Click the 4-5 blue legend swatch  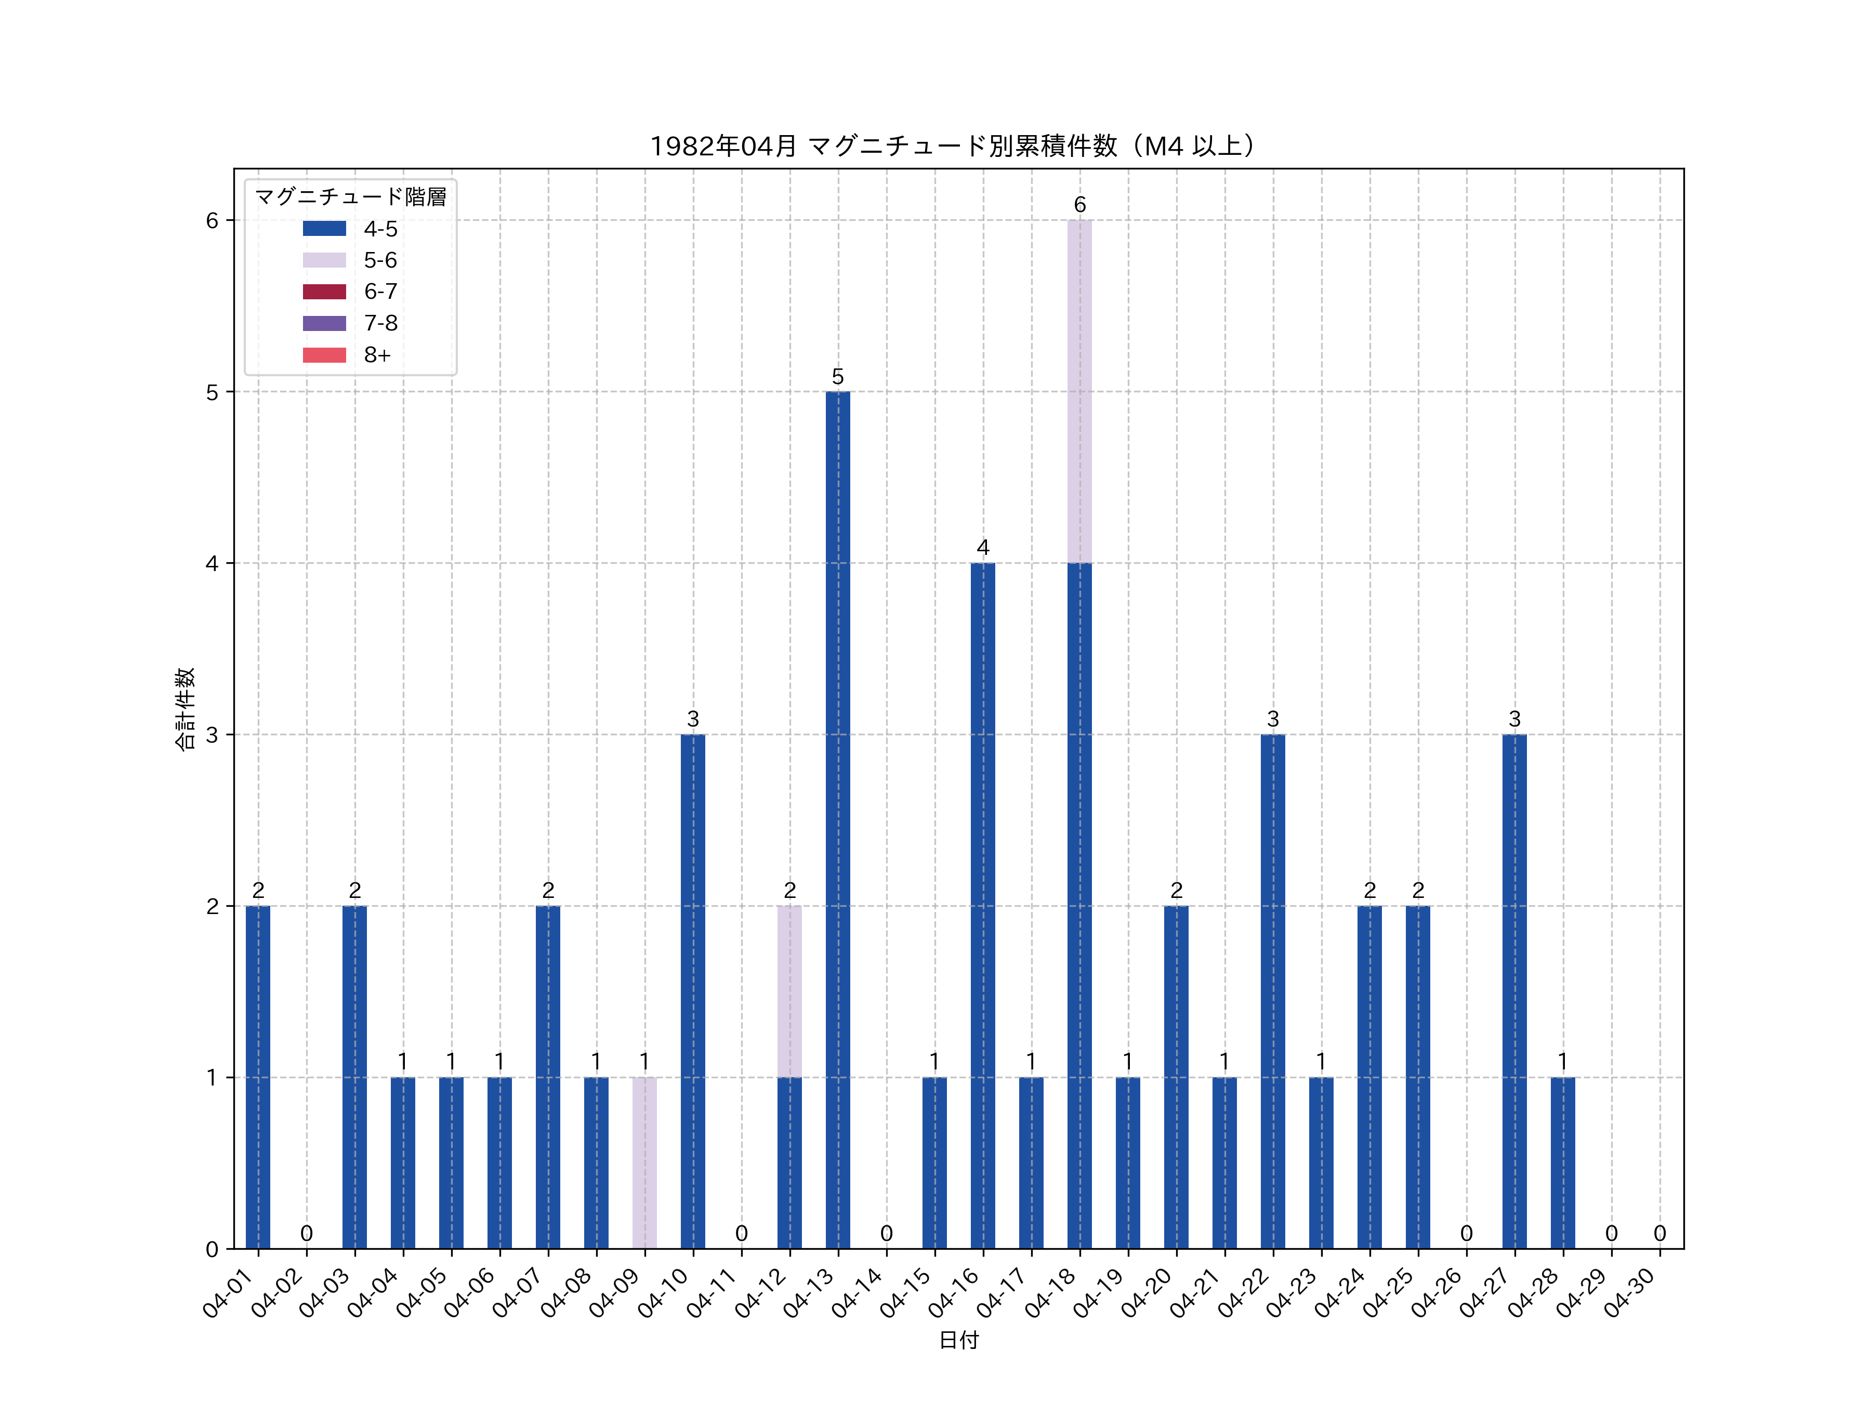click(x=324, y=228)
